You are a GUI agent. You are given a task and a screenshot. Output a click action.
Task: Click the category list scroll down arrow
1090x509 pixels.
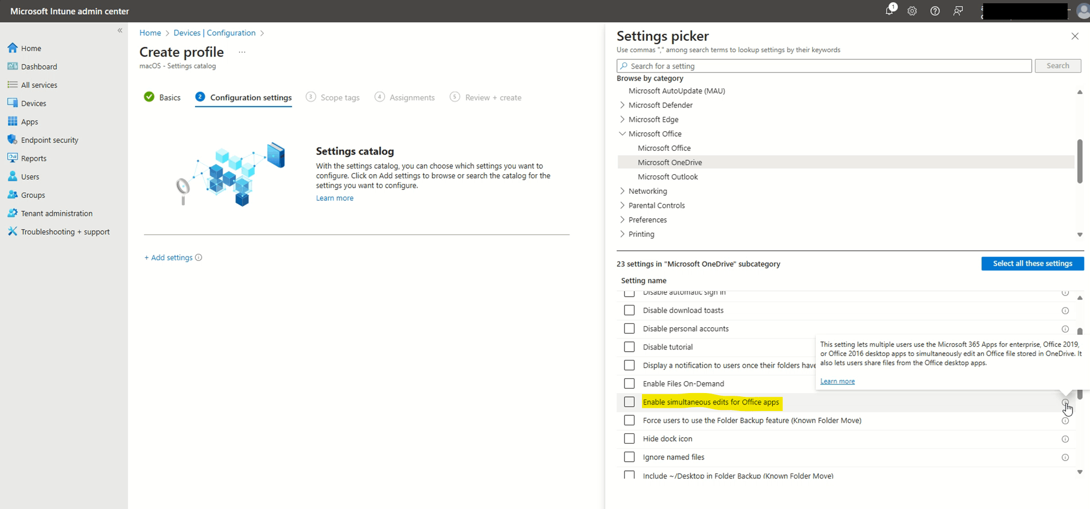tap(1080, 235)
